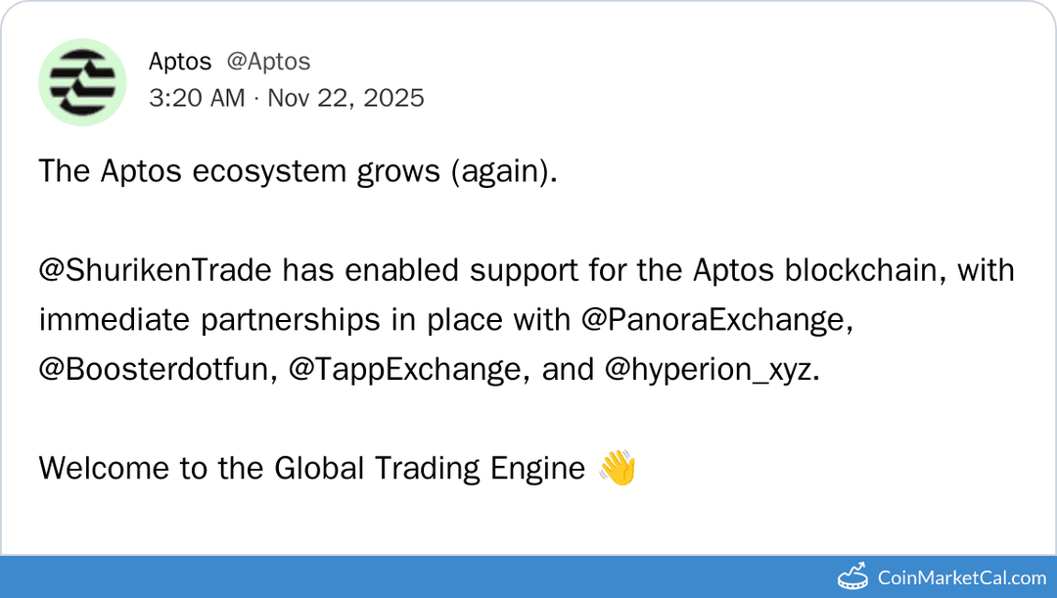The width and height of the screenshot is (1057, 598).
Task: Click the 3:20 AM post time
Action: pos(197,98)
